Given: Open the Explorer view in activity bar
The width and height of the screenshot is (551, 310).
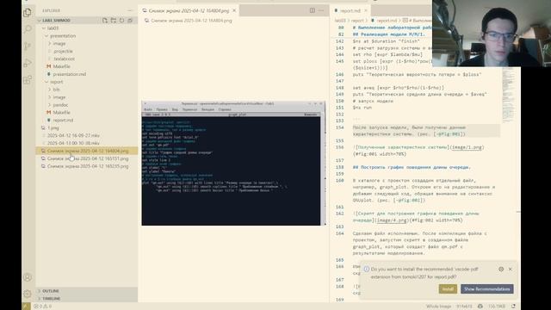Looking at the screenshot, I should coord(28,13).
